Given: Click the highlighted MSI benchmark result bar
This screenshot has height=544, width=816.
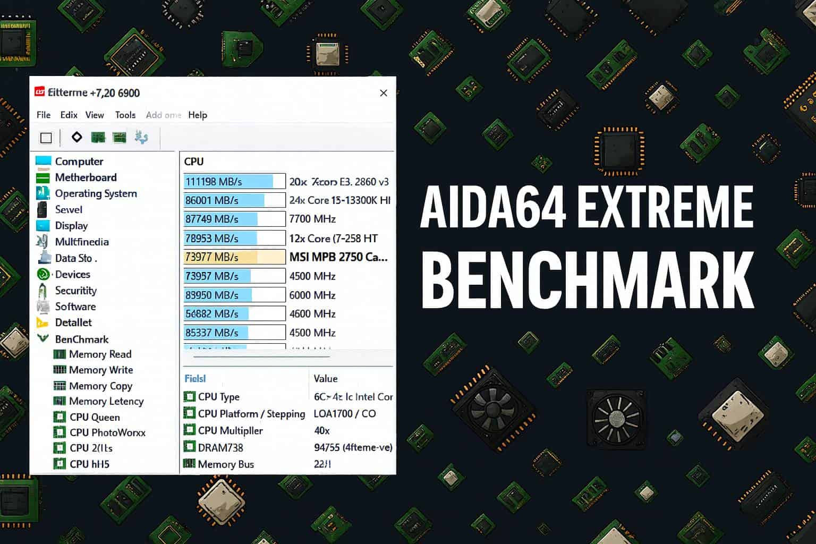Looking at the screenshot, I should point(234,257).
